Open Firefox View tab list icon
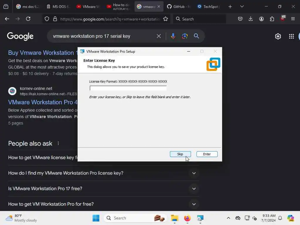The width and height of the screenshot is (300, 225). [6, 6]
